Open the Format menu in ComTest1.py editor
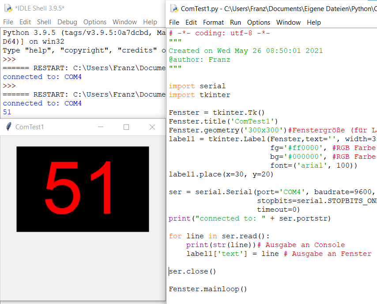The width and height of the screenshot is (377, 304). 213,23
